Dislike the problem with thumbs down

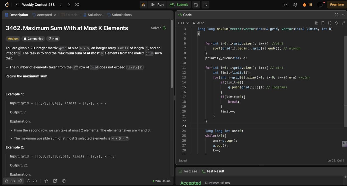(x=20, y=181)
